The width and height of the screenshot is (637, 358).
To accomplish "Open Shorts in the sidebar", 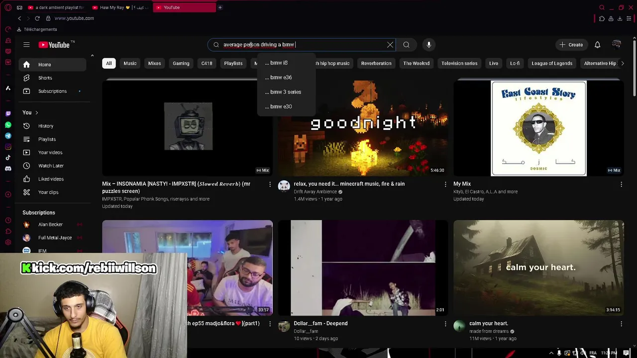I will (x=52, y=78).
